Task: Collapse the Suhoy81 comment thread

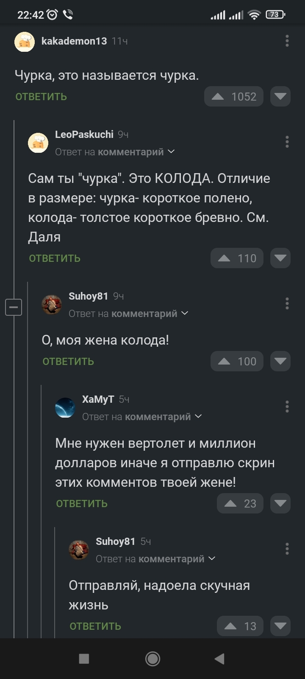Action: 14,306
